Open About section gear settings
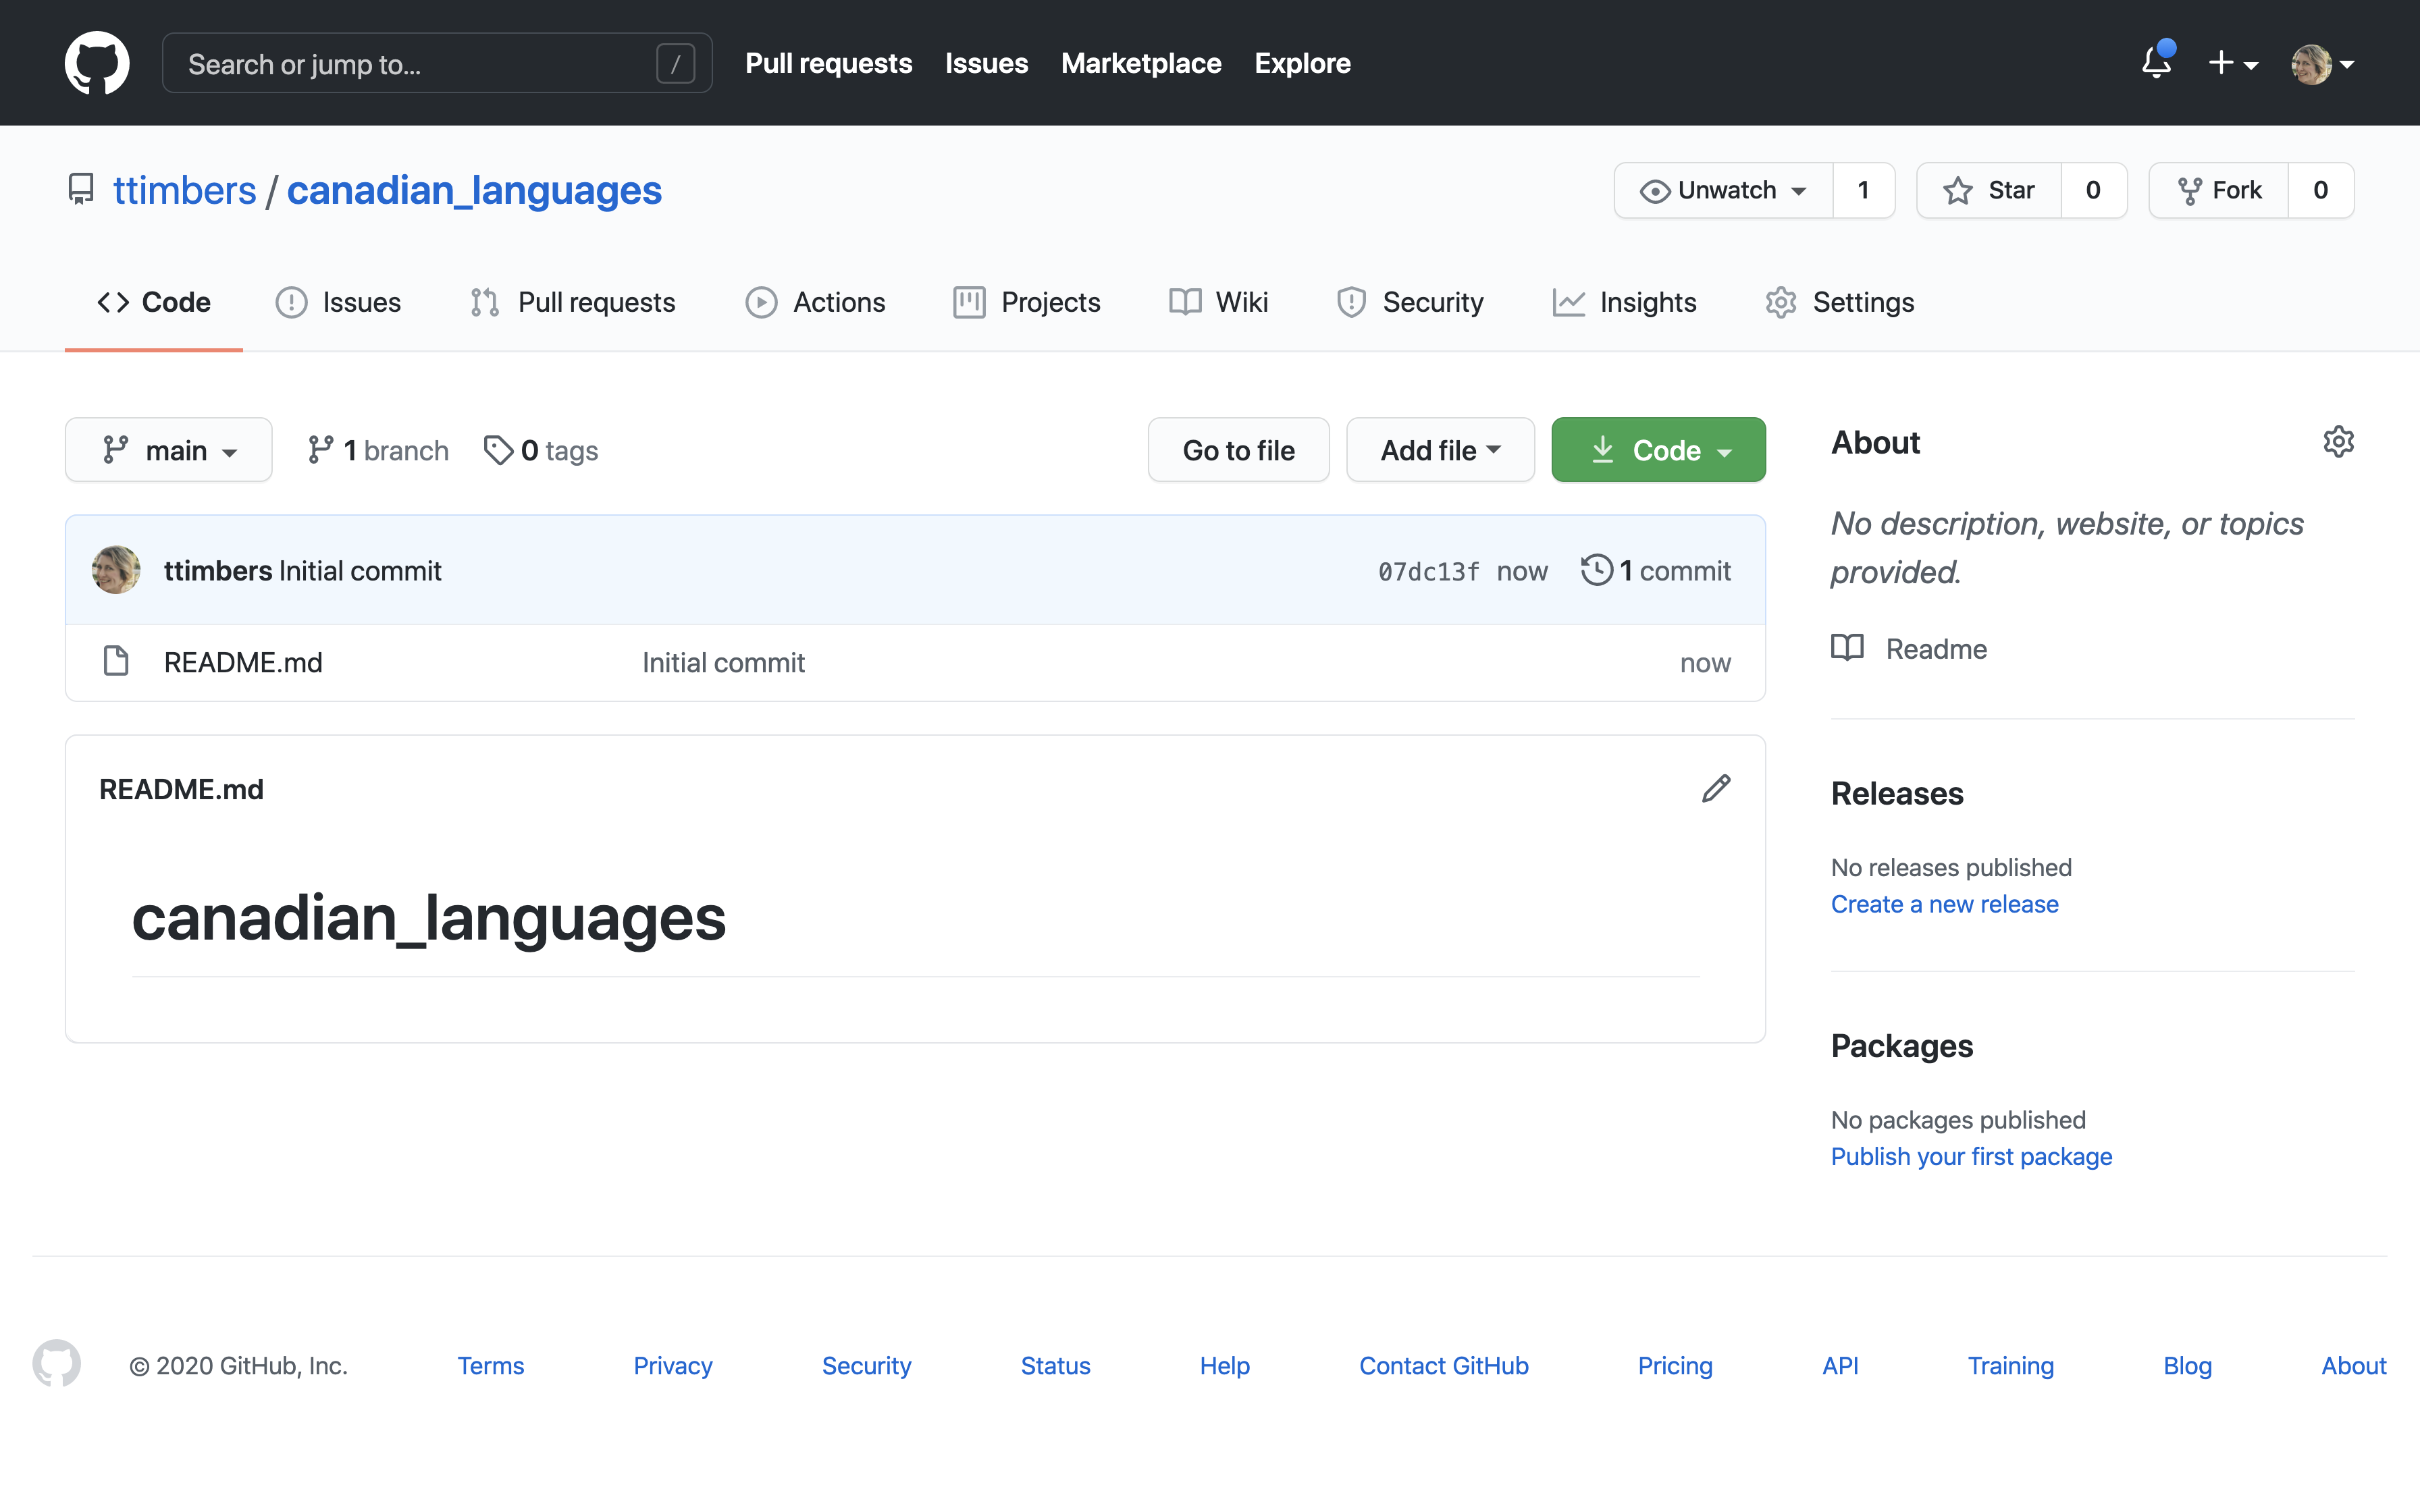The width and height of the screenshot is (2420, 1512). click(2338, 442)
